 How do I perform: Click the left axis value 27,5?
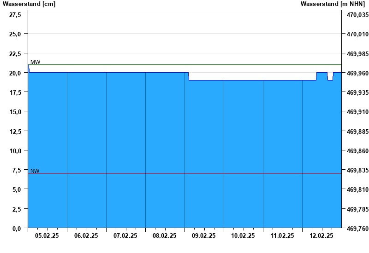(15, 15)
